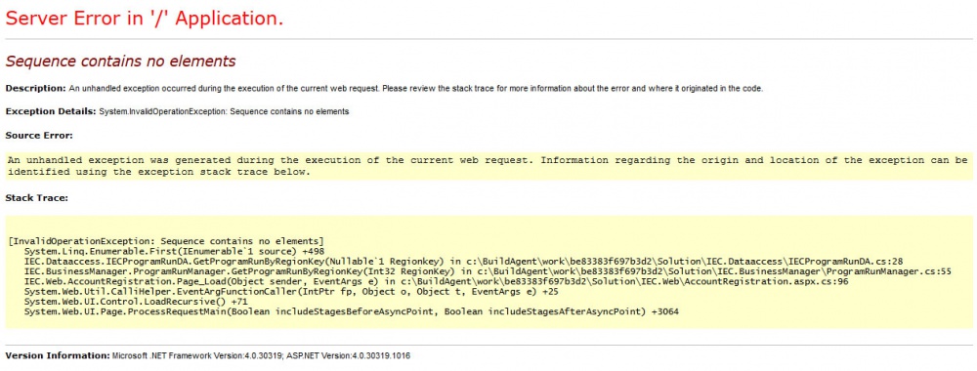This screenshot has width=977, height=371.
Task: Click the 'Source Error:' label
Action: tap(39, 135)
